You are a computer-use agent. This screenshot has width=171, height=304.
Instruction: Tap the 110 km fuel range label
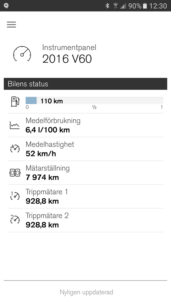[x=52, y=101]
